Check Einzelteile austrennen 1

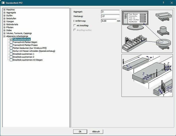coord(11,54)
